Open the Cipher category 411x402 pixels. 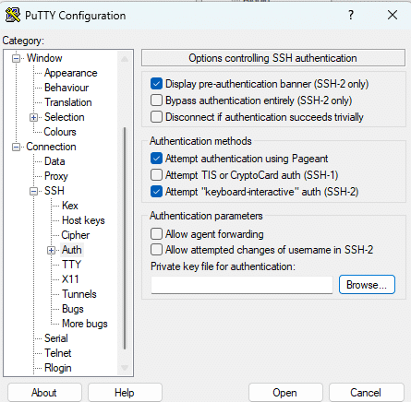(76, 235)
